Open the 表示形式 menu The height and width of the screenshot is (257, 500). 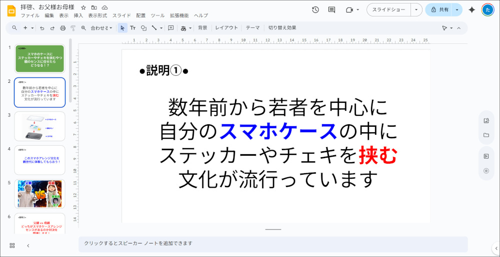click(x=97, y=16)
